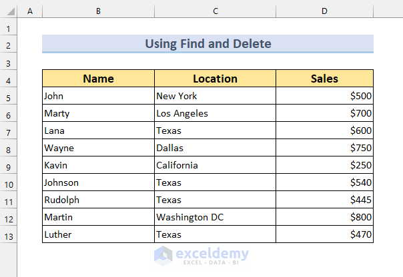
Task: Select the Sales header cell
Action: point(324,79)
